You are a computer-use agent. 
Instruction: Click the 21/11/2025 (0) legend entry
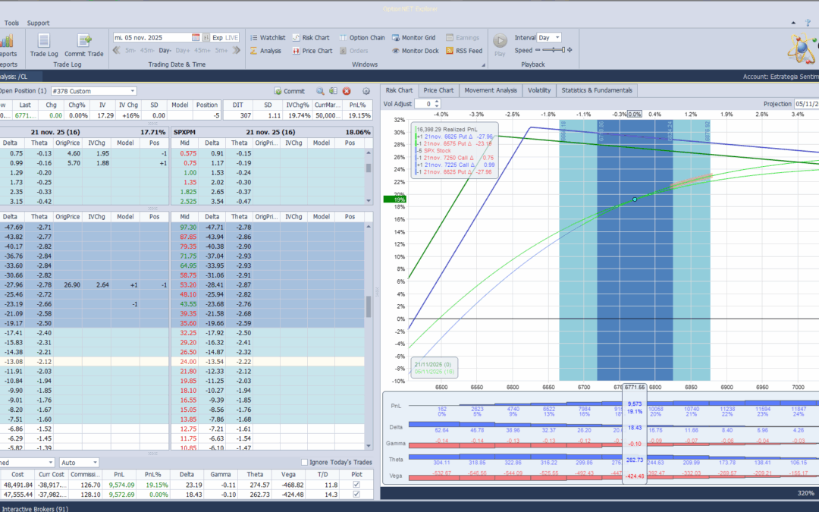pyautogui.click(x=433, y=364)
